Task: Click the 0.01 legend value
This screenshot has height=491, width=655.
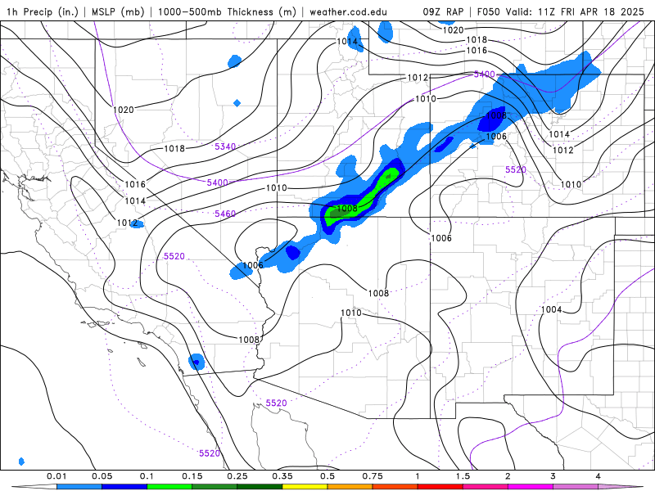Action: click(x=56, y=476)
